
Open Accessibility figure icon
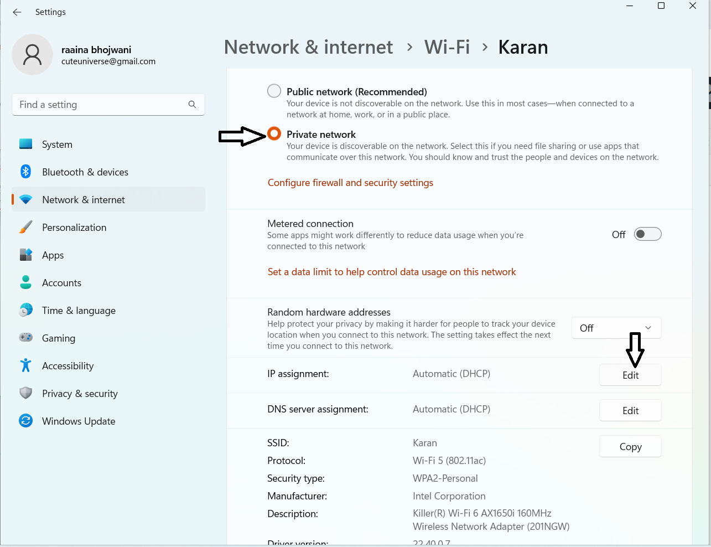point(26,365)
